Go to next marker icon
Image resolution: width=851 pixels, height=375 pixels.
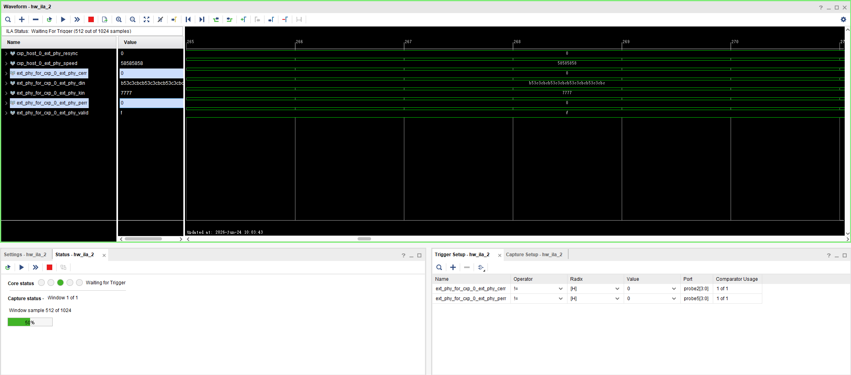tap(271, 19)
